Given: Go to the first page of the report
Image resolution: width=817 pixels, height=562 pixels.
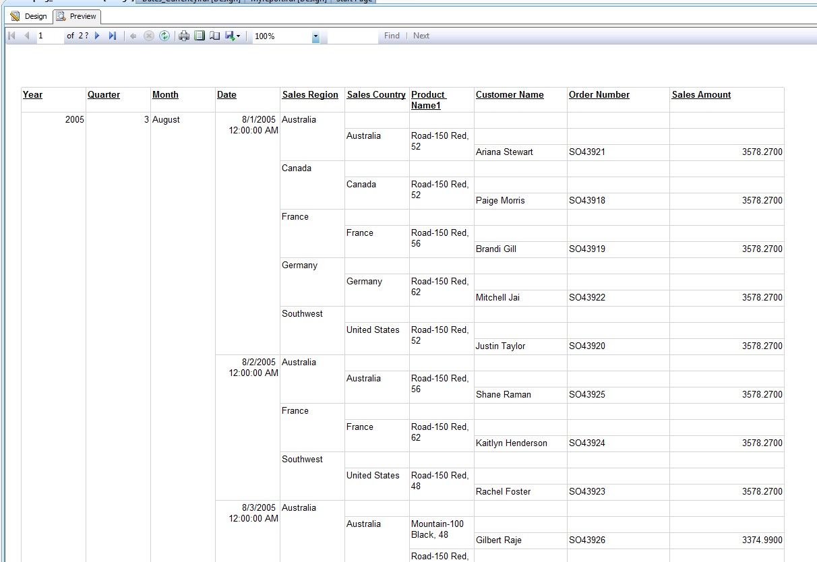Looking at the screenshot, I should (x=11, y=36).
